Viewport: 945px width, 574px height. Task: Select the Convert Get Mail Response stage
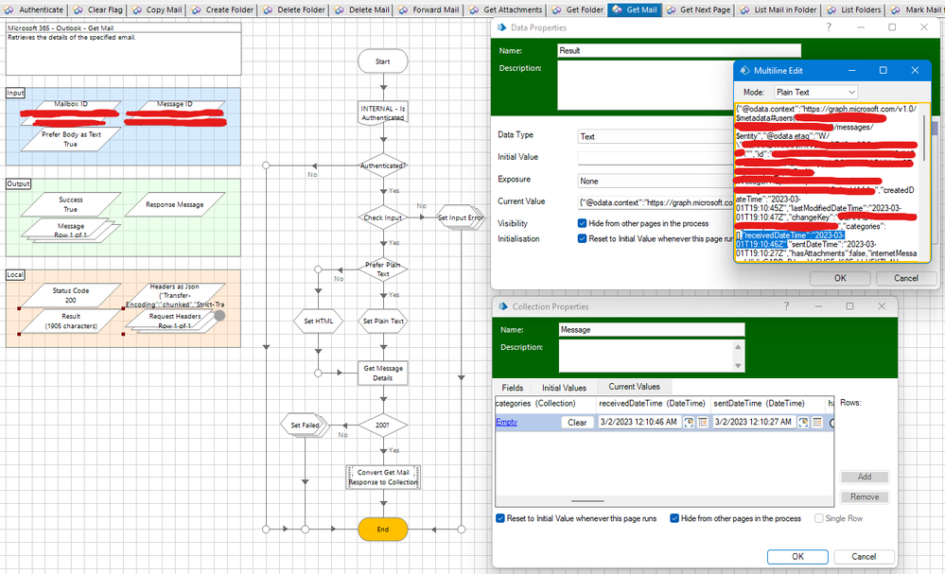(x=383, y=477)
